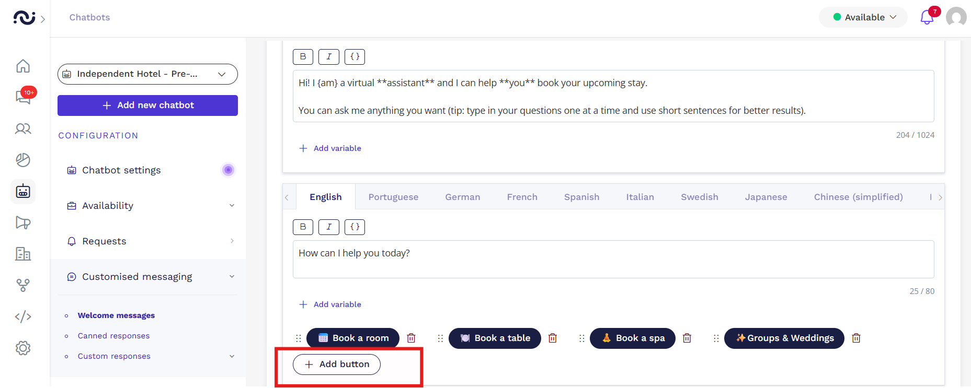
Task: Select the Japanese language tab
Action: click(766, 197)
